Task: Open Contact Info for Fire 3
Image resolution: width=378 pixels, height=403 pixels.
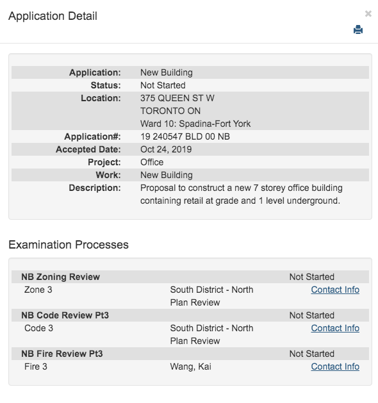Action: click(335, 366)
